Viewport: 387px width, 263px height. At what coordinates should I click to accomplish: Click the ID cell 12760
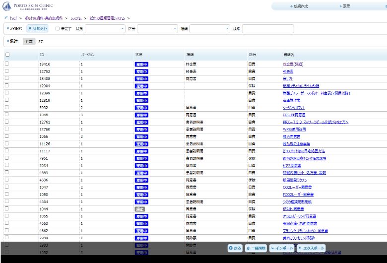(45, 130)
